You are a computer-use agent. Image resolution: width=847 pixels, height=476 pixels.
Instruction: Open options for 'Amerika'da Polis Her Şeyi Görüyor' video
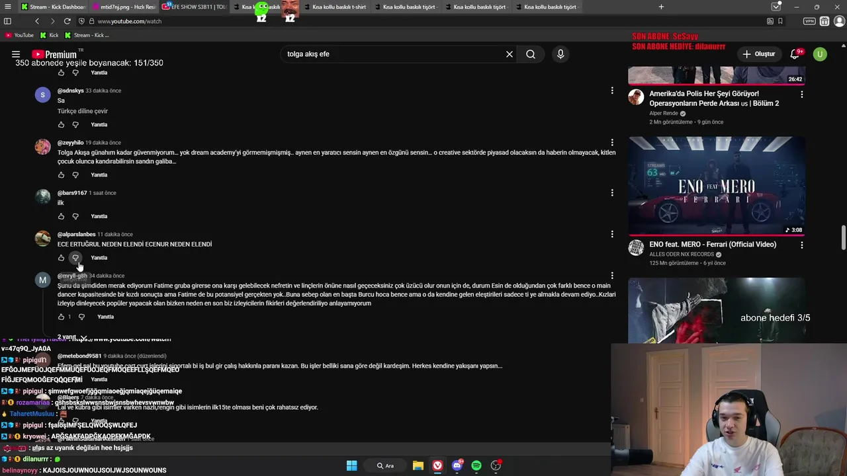802,95
